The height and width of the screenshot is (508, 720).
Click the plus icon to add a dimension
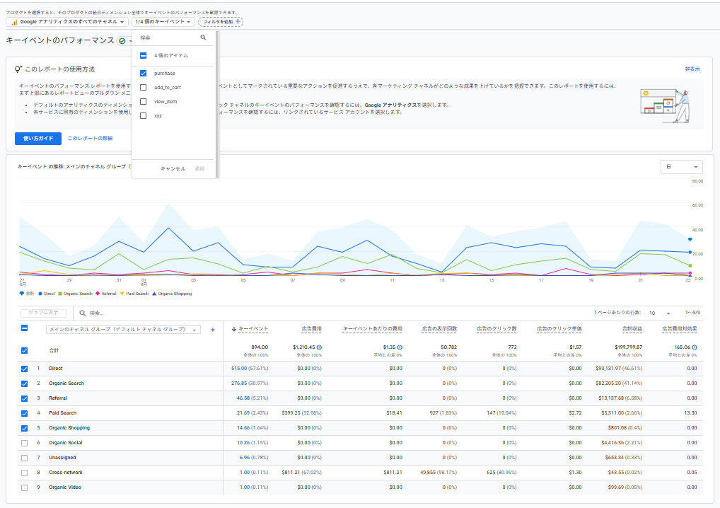coord(213,330)
